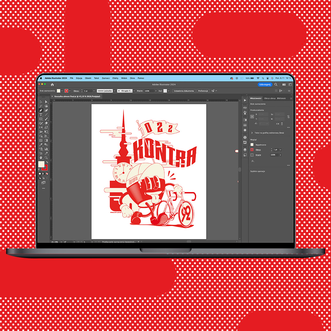Screen dimensions: 331x331
Task: Open the Edycja menu
Action: click(x=79, y=78)
